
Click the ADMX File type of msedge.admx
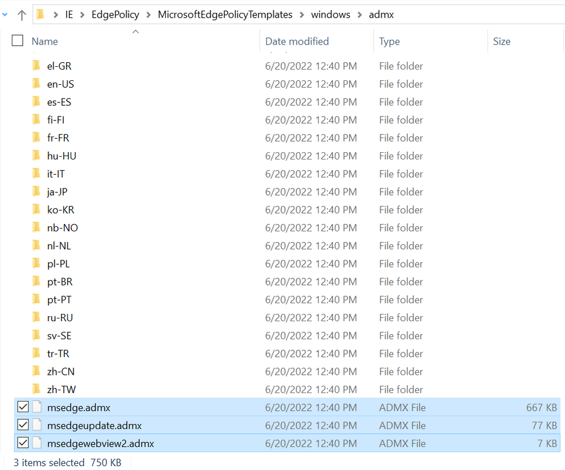402,408
